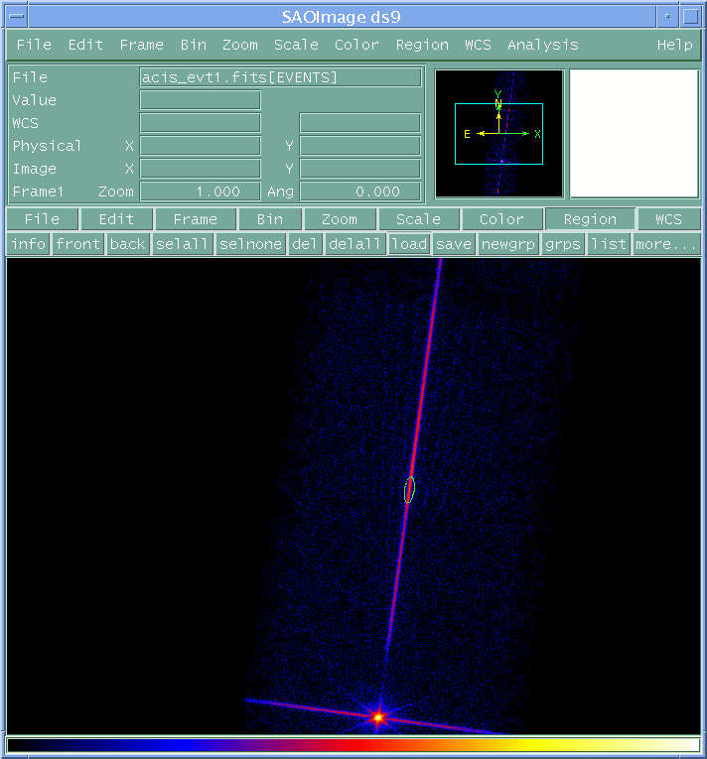707x759 pixels.
Task: Delete selected region with del
Action: point(305,244)
